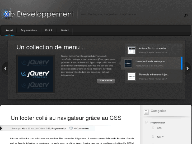Viewport: 192px width, 144px height.
Task: Click icon beside Programmation category
Action: tap(147, 122)
